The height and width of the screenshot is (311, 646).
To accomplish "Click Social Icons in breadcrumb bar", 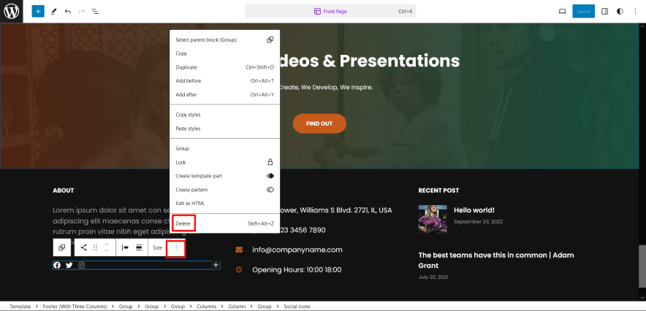I will 297,307.
